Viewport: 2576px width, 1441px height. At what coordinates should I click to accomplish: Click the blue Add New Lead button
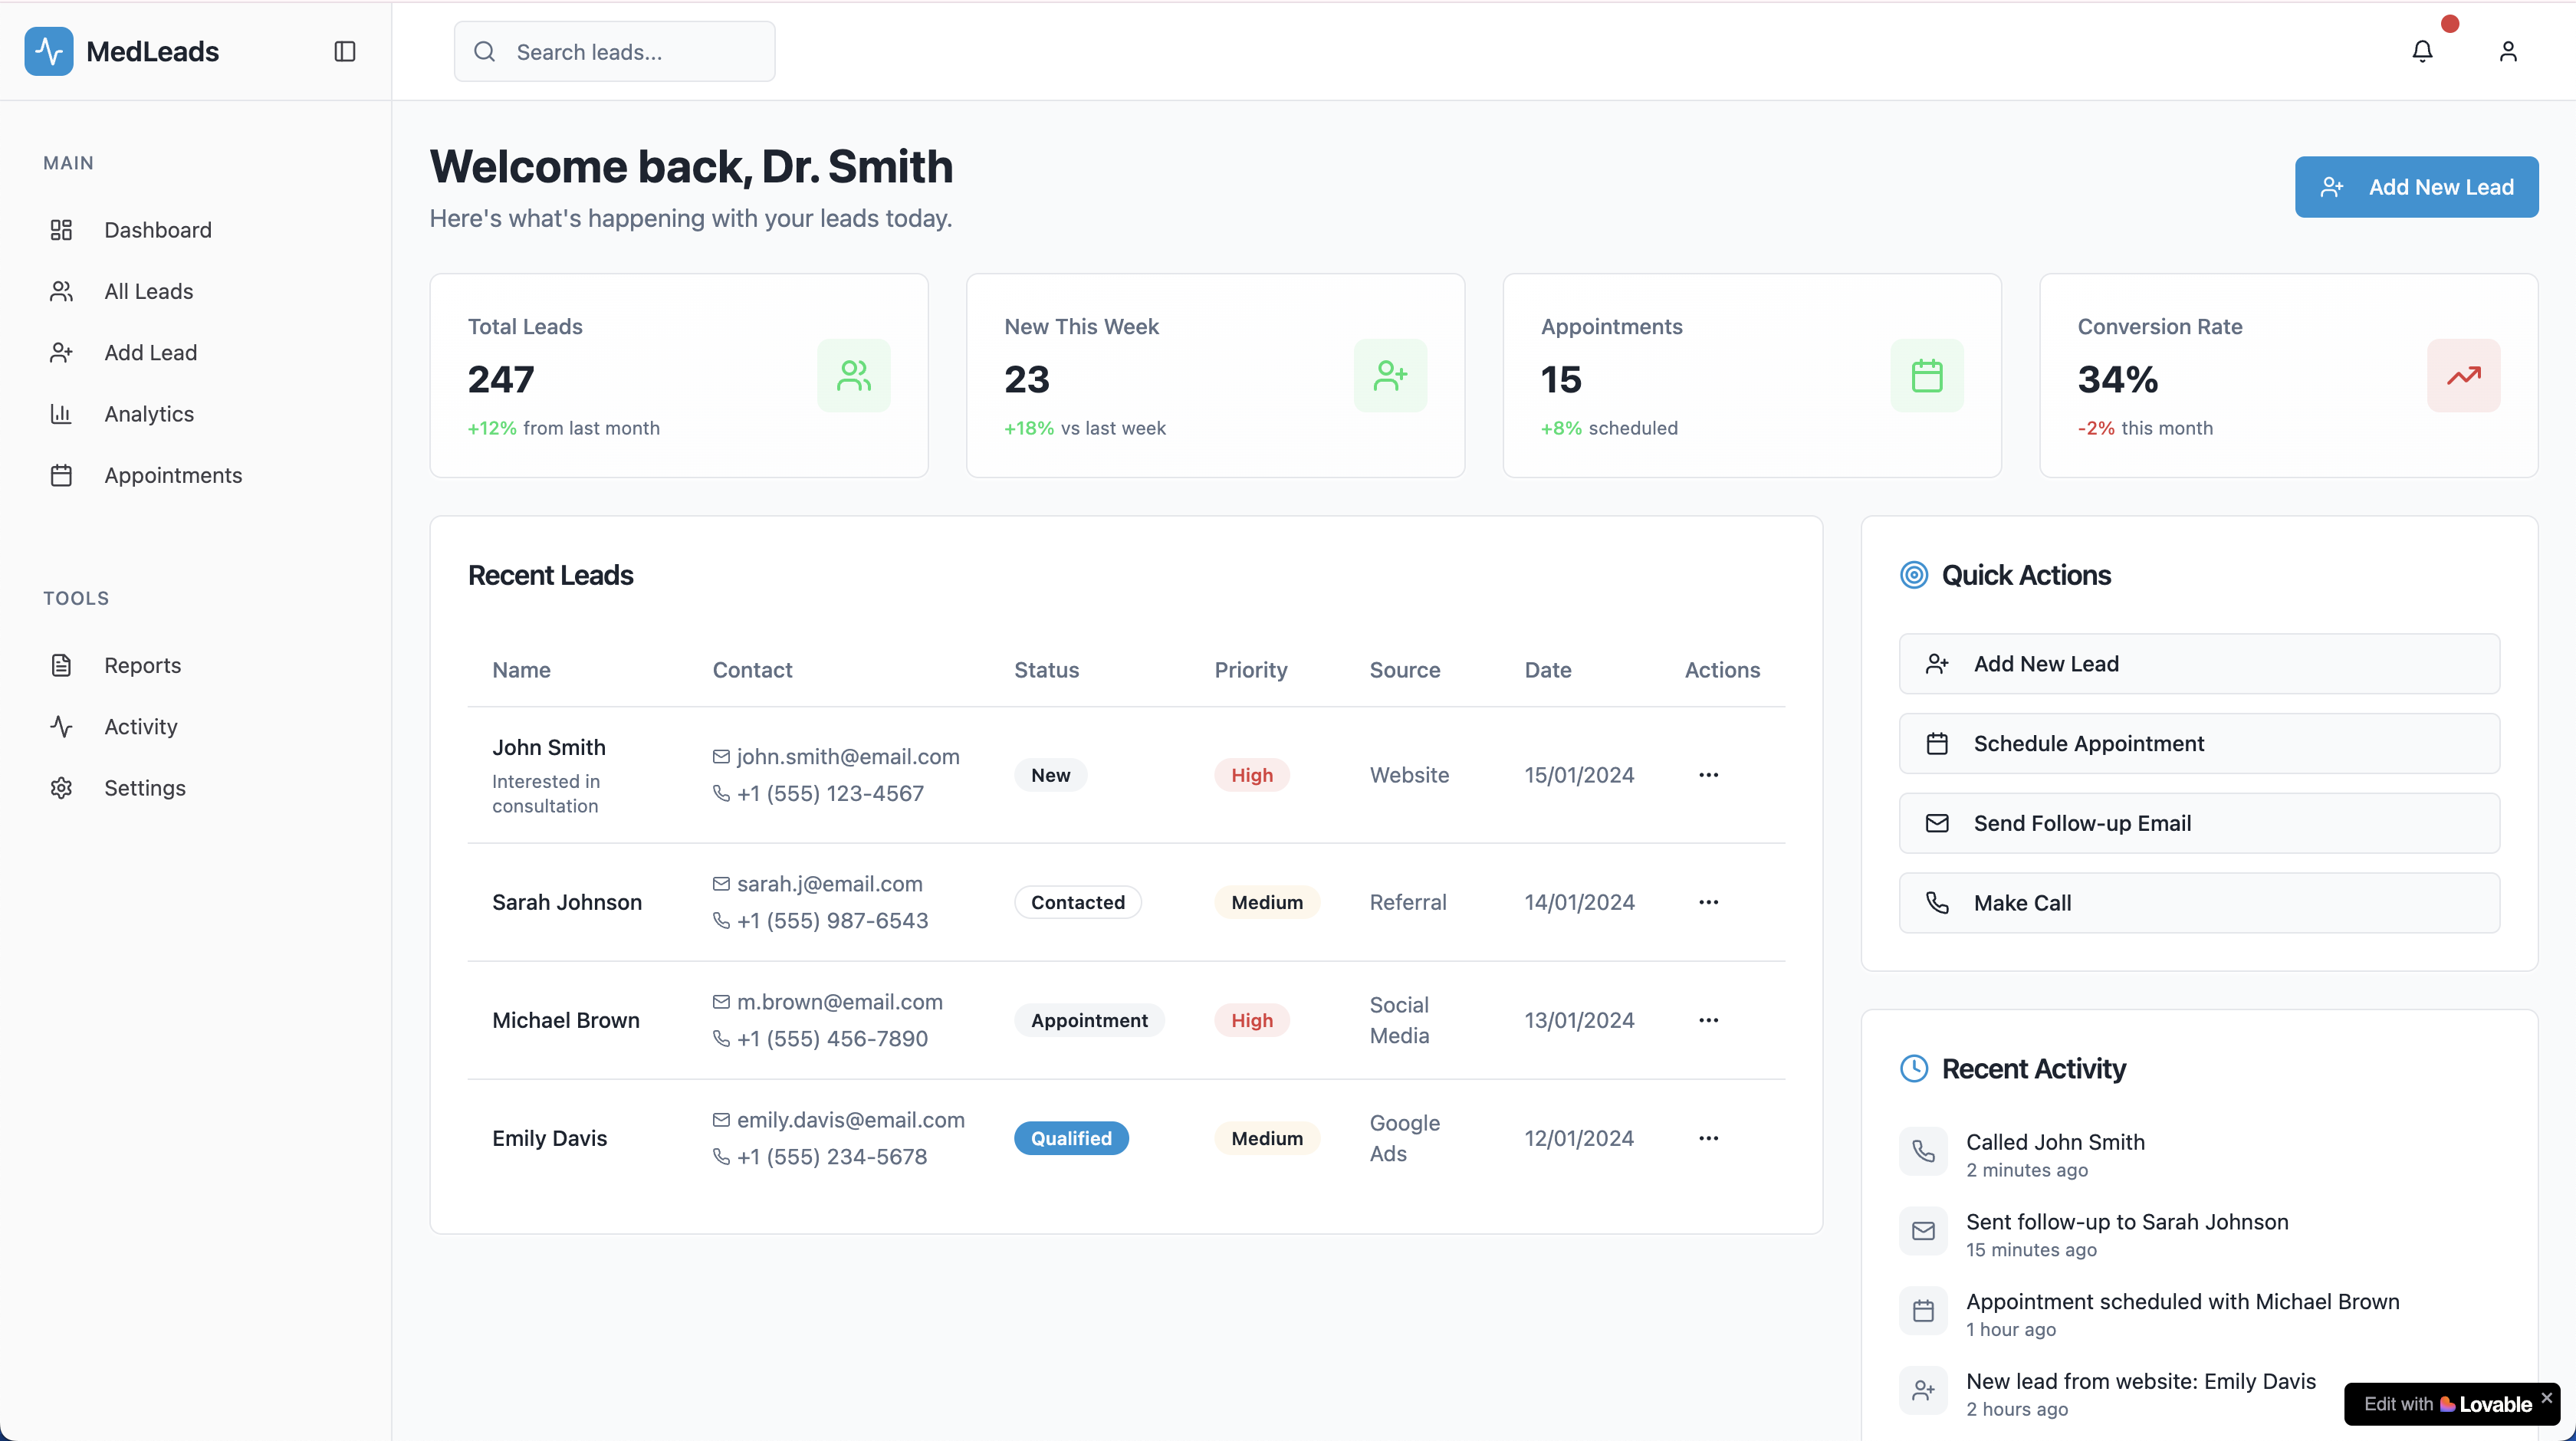tap(2416, 187)
